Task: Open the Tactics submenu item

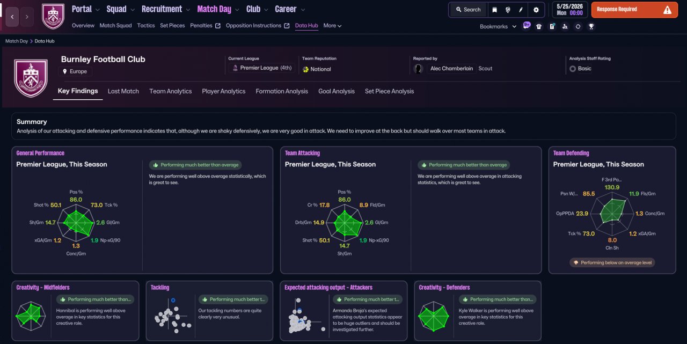Action: pyautogui.click(x=146, y=26)
